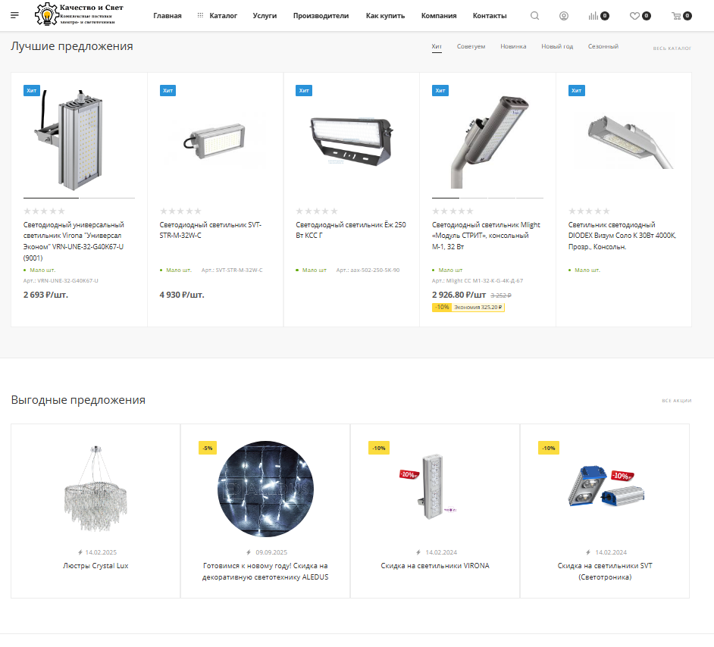Open the Производители menu item

tap(321, 16)
